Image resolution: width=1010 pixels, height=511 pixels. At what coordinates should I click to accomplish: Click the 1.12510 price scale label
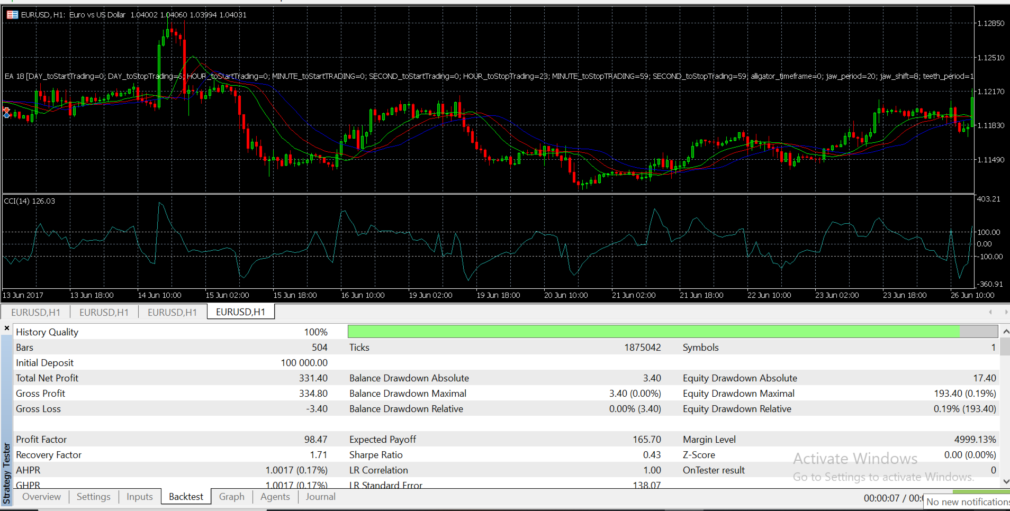[990, 58]
